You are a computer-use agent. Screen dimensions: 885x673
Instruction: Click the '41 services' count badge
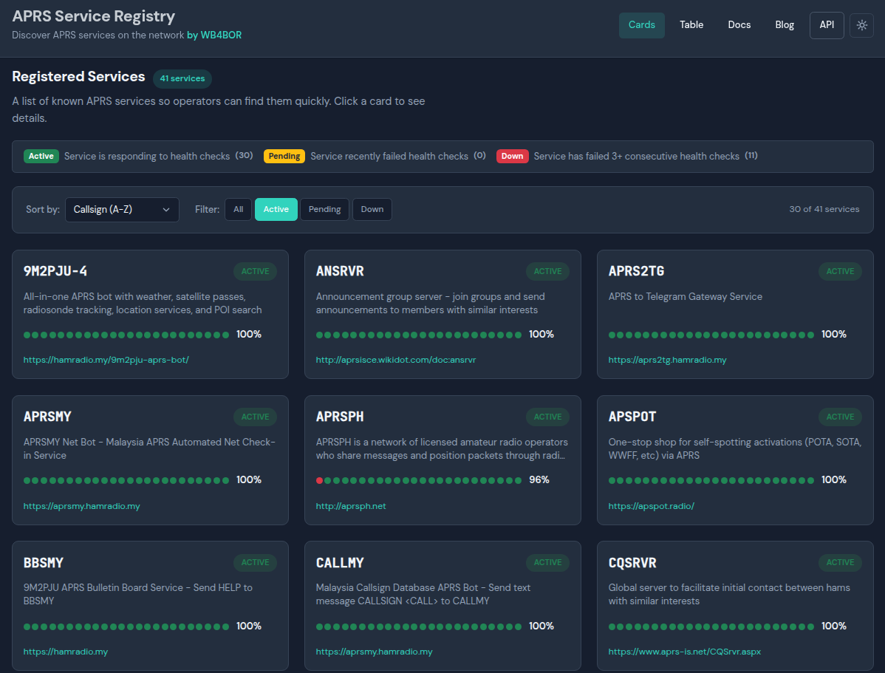[182, 78]
